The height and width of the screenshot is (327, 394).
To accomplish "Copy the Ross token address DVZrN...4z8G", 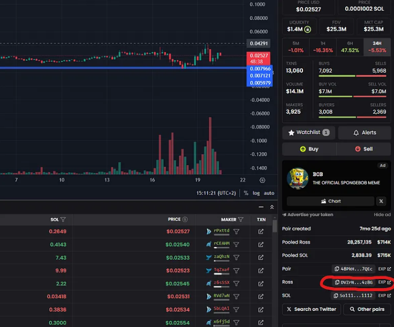I will (354, 282).
